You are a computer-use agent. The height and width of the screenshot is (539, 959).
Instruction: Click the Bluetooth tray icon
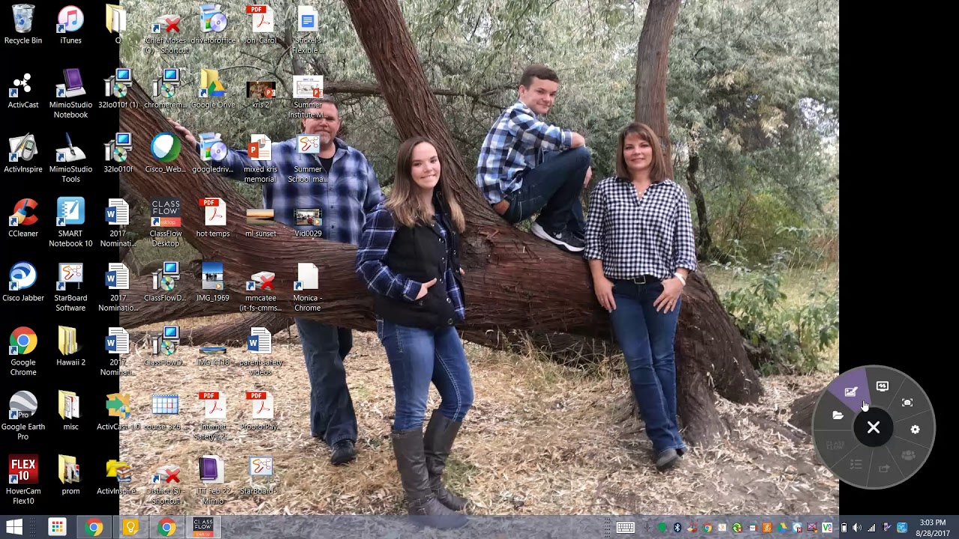[677, 528]
